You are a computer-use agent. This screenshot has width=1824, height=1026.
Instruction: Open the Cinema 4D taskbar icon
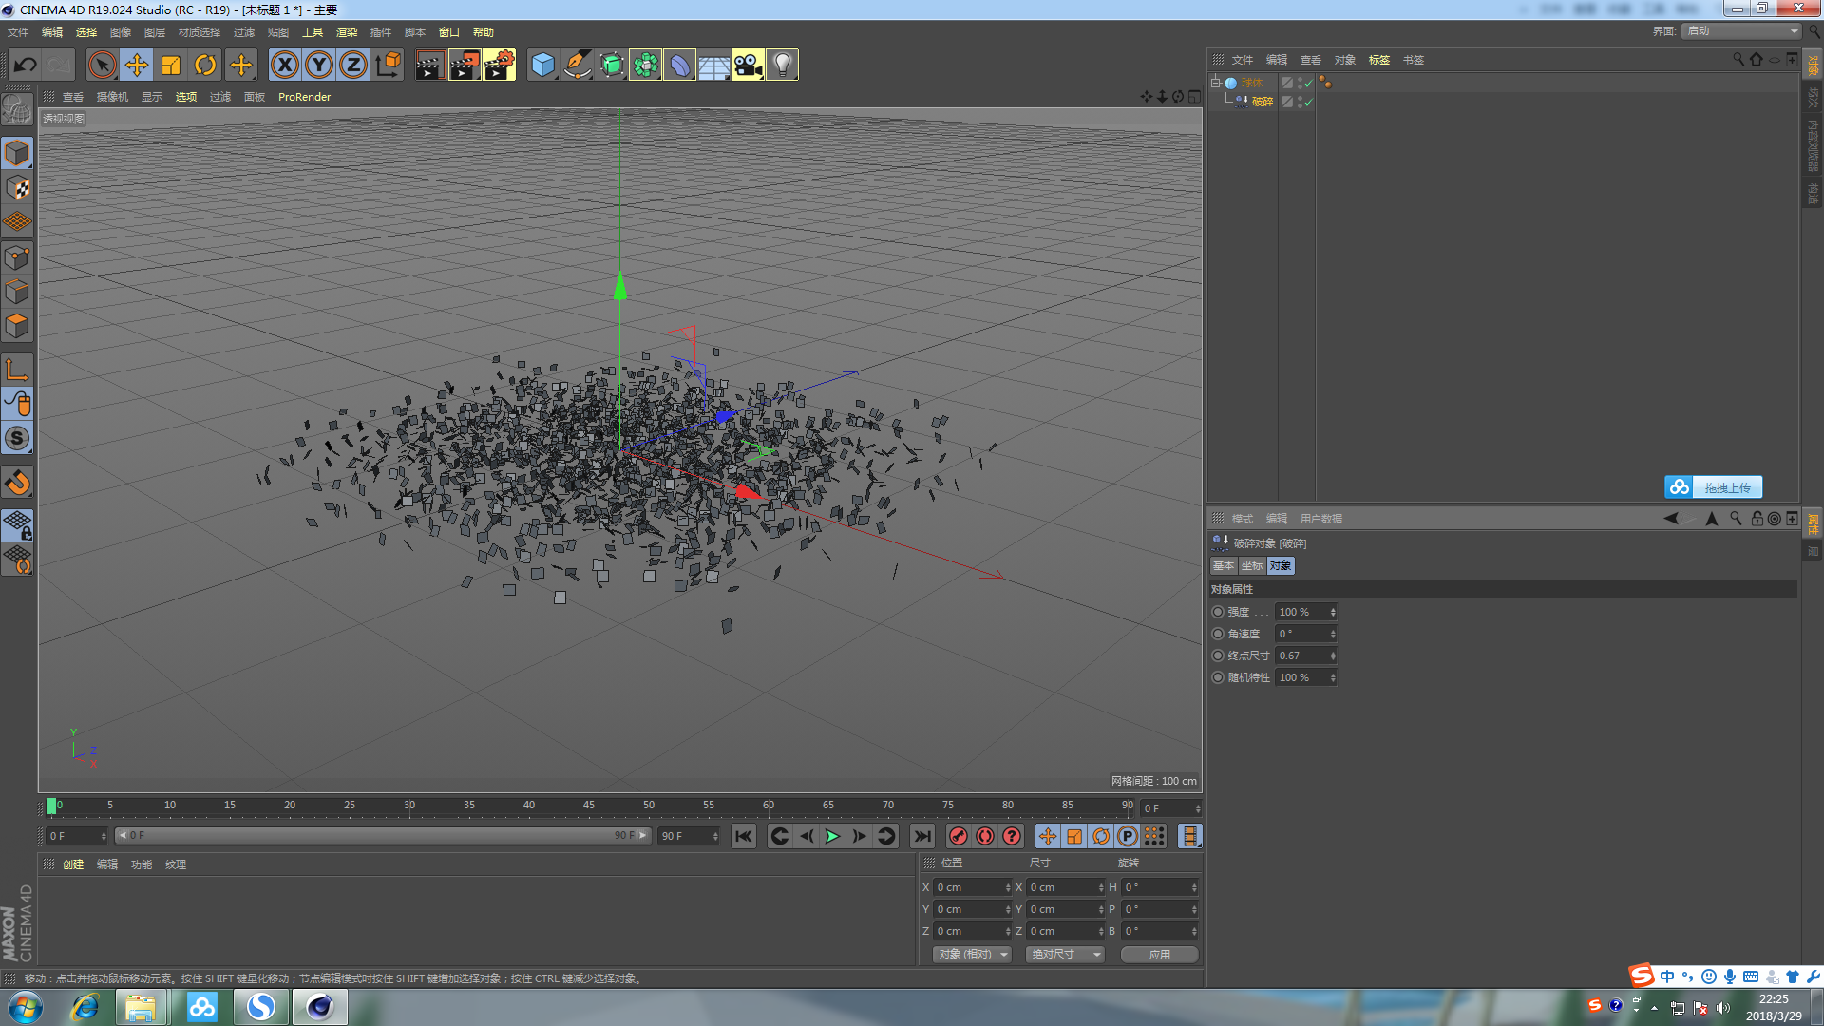pos(319,1007)
